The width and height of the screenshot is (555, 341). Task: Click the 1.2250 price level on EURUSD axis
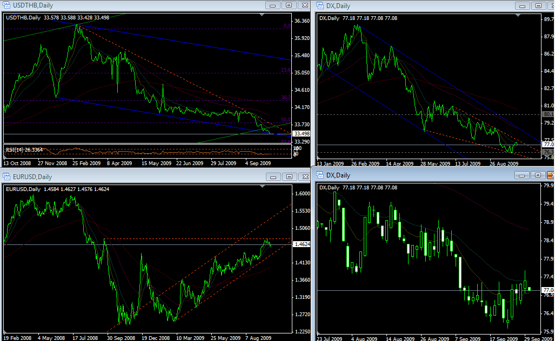pos(302,331)
